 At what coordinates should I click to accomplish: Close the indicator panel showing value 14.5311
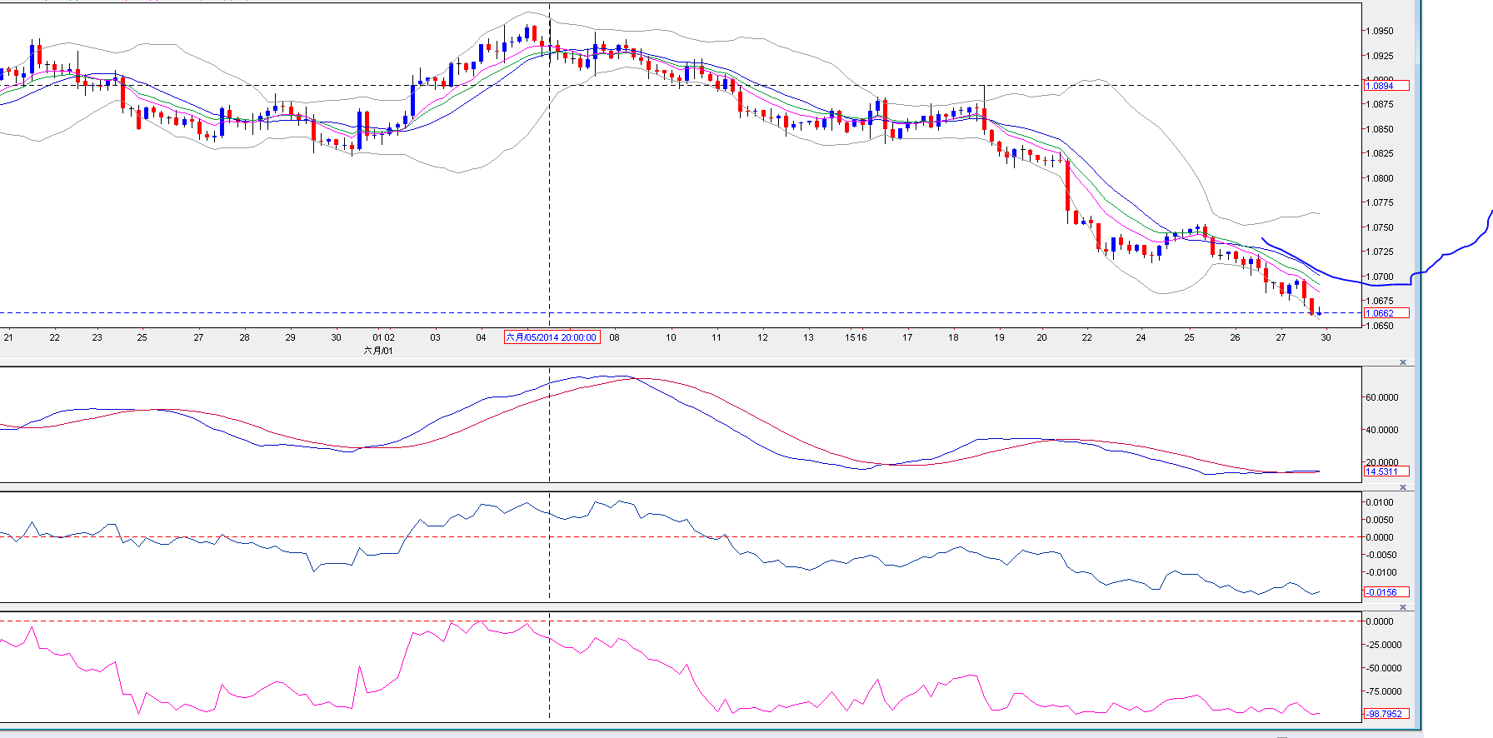pyautogui.click(x=1403, y=362)
